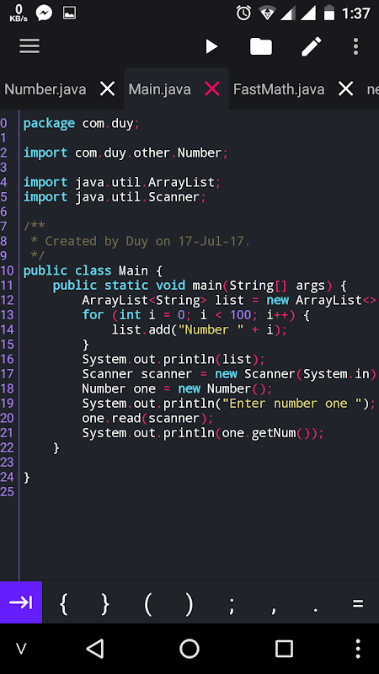The height and width of the screenshot is (674, 379).
Task: Click the 'for (int i = 0' loop line
Action: pyautogui.click(x=196, y=314)
